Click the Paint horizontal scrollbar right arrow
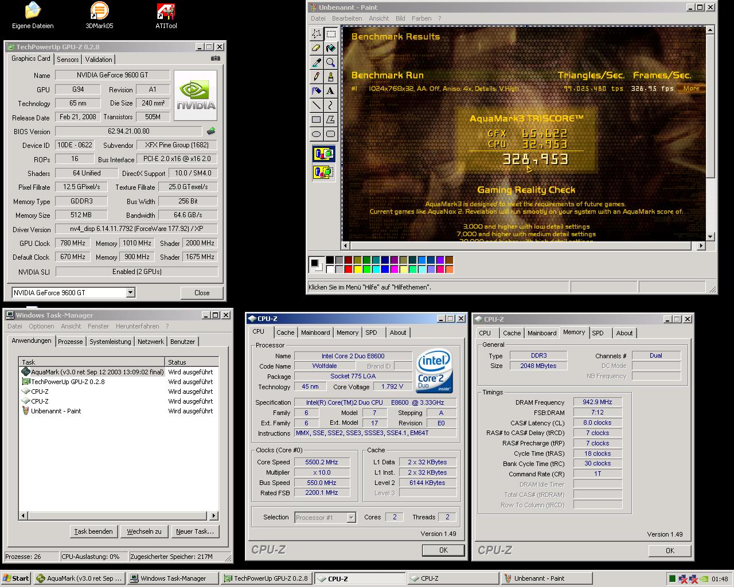Screen dimensions: 734x587 tap(701, 245)
